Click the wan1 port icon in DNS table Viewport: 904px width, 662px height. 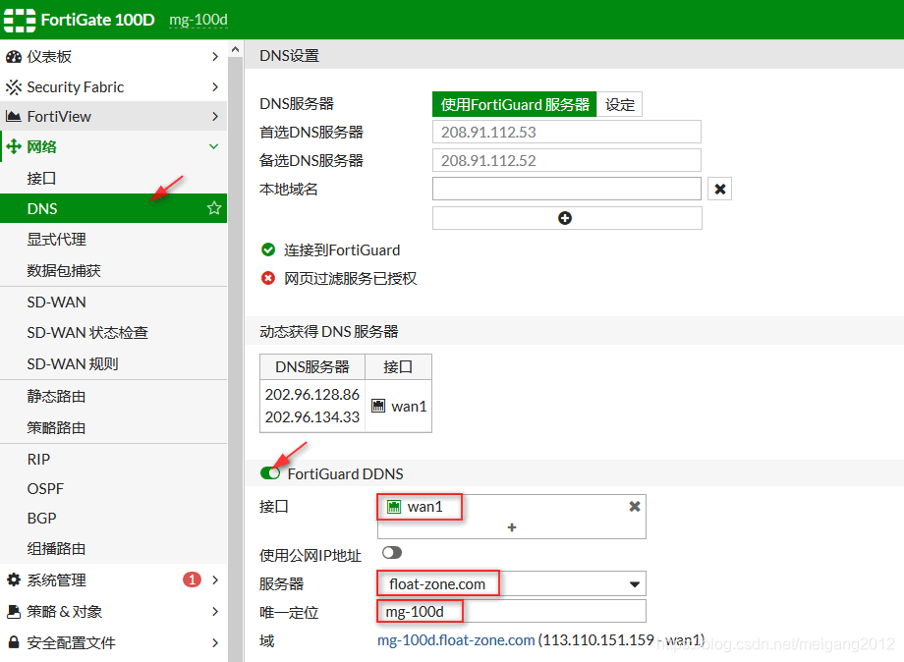pyautogui.click(x=378, y=406)
